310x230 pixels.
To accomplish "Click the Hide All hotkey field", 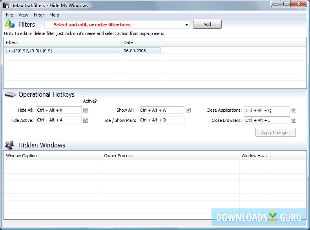I will point(59,110).
